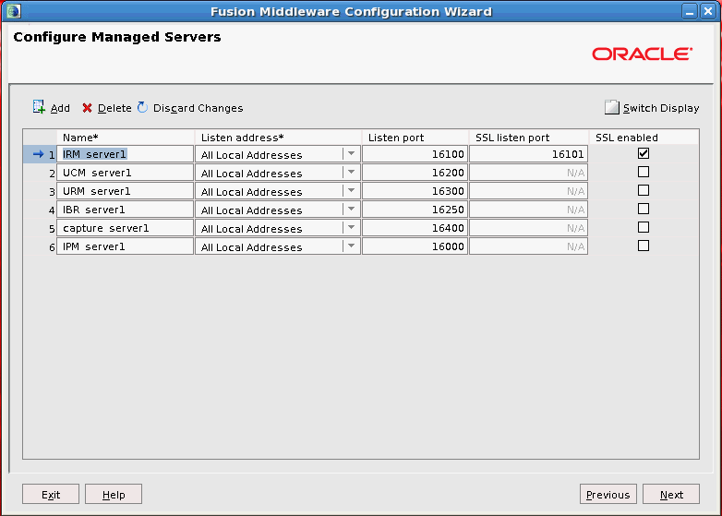Click Switch Display text
The width and height of the screenshot is (722, 516).
(x=661, y=108)
